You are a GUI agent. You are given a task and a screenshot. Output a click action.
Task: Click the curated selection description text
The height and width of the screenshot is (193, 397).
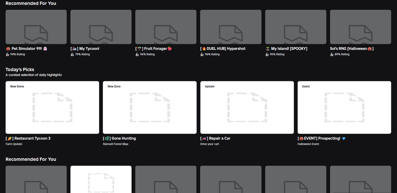34,75
